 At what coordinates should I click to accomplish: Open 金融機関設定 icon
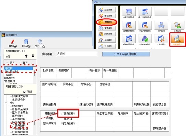point(129,25)
